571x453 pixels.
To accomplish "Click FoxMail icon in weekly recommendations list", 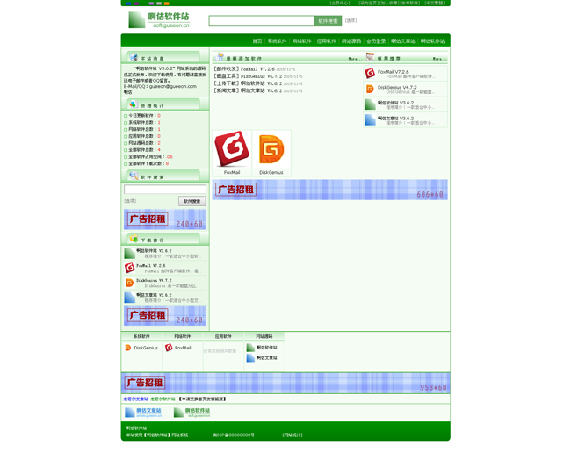I will click(x=370, y=73).
